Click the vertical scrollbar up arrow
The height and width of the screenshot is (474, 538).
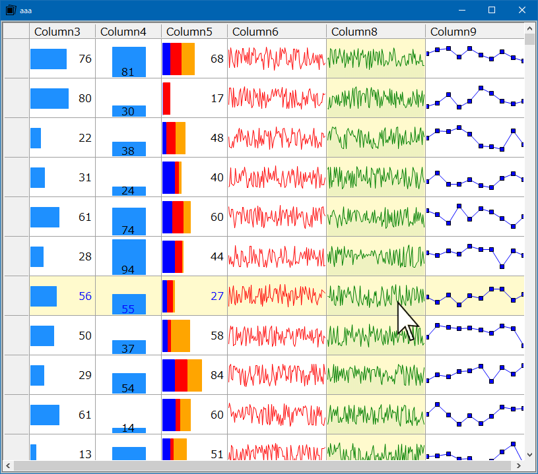(x=529, y=28)
